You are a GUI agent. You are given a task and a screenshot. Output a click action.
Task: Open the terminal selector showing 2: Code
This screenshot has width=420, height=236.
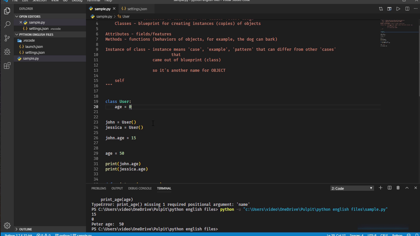[351, 188]
